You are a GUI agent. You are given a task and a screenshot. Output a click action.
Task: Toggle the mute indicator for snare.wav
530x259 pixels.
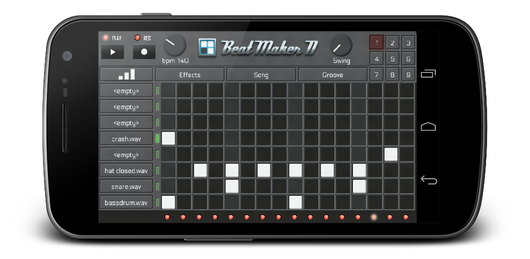pos(157,186)
